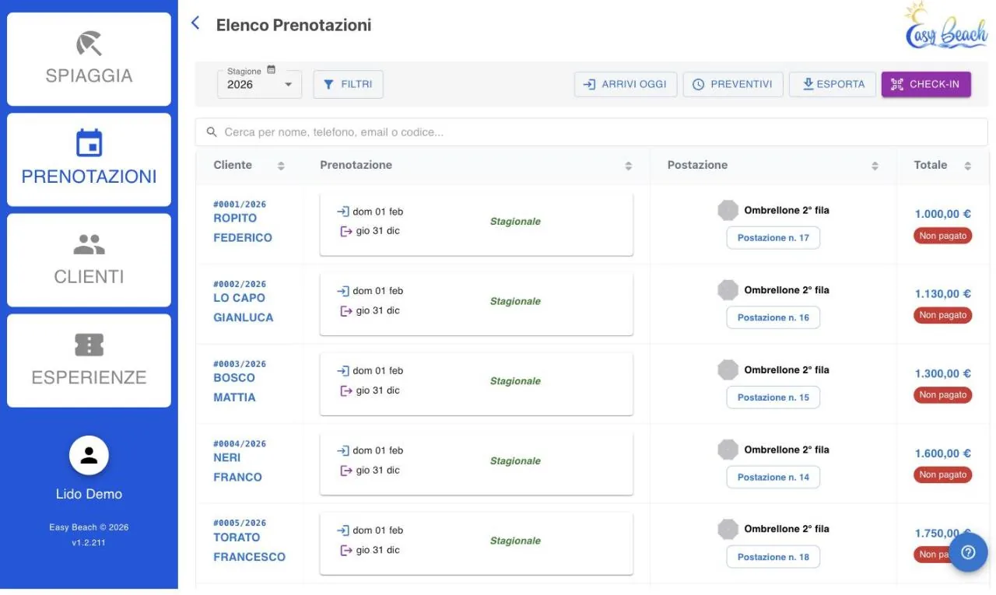Sort by Cliente column arrows
The width and height of the screenshot is (996, 595).
pos(281,166)
